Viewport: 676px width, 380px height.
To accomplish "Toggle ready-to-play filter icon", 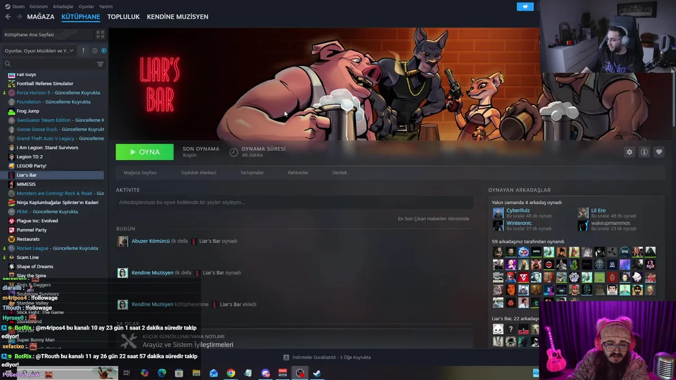I will tap(104, 51).
